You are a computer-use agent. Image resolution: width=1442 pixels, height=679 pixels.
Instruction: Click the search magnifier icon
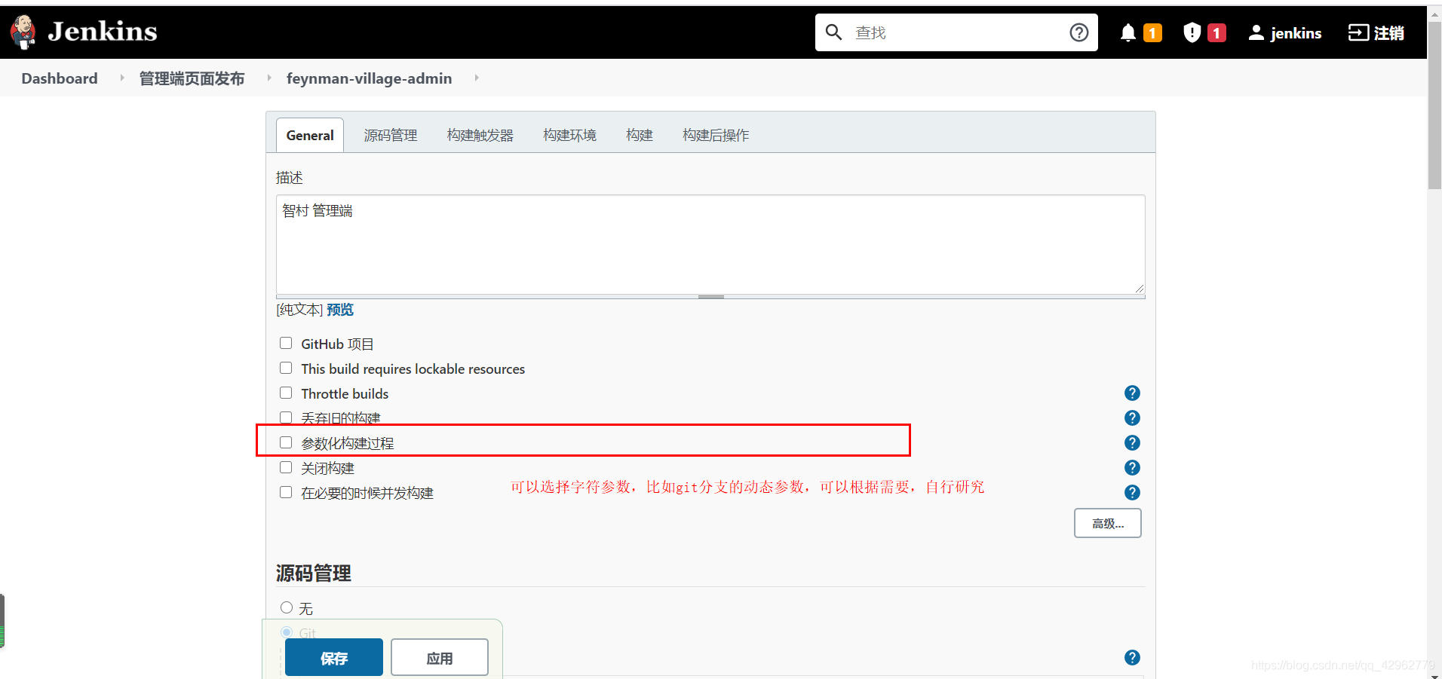pos(833,32)
